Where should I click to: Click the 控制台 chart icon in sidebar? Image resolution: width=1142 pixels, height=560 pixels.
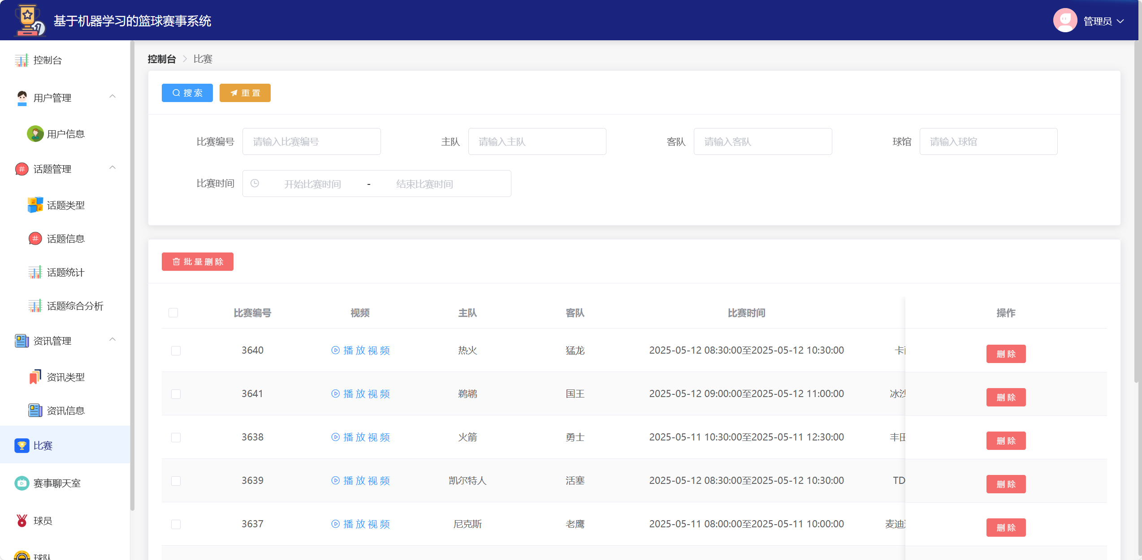[22, 60]
